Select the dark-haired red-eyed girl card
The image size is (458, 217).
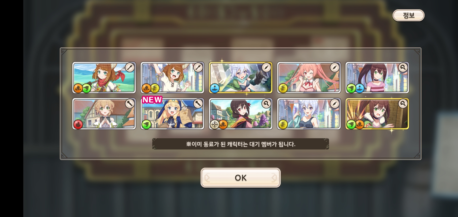pos(241,114)
